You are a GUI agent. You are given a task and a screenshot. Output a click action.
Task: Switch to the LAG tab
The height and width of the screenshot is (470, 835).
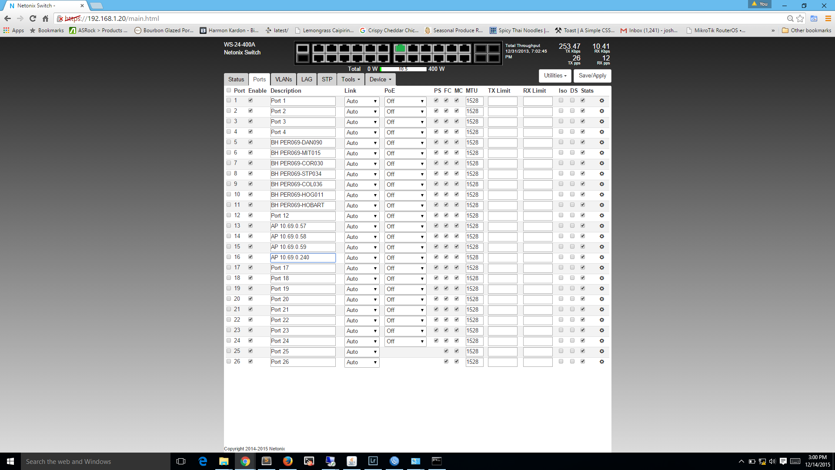click(x=307, y=79)
